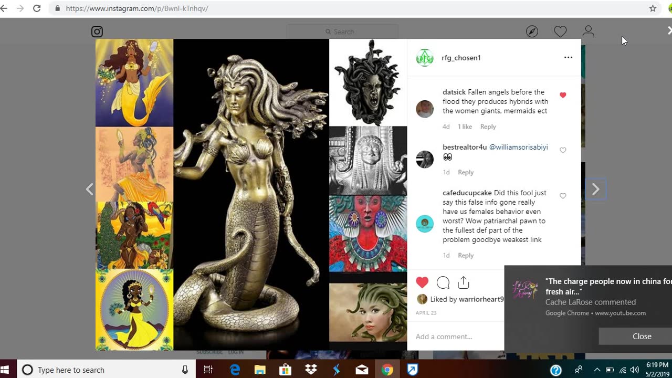Open the taskbar clock and date
This screenshot has height=378, width=672.
click(x=657, y=370)
